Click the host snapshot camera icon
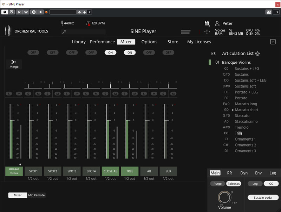 click(269, 12)
